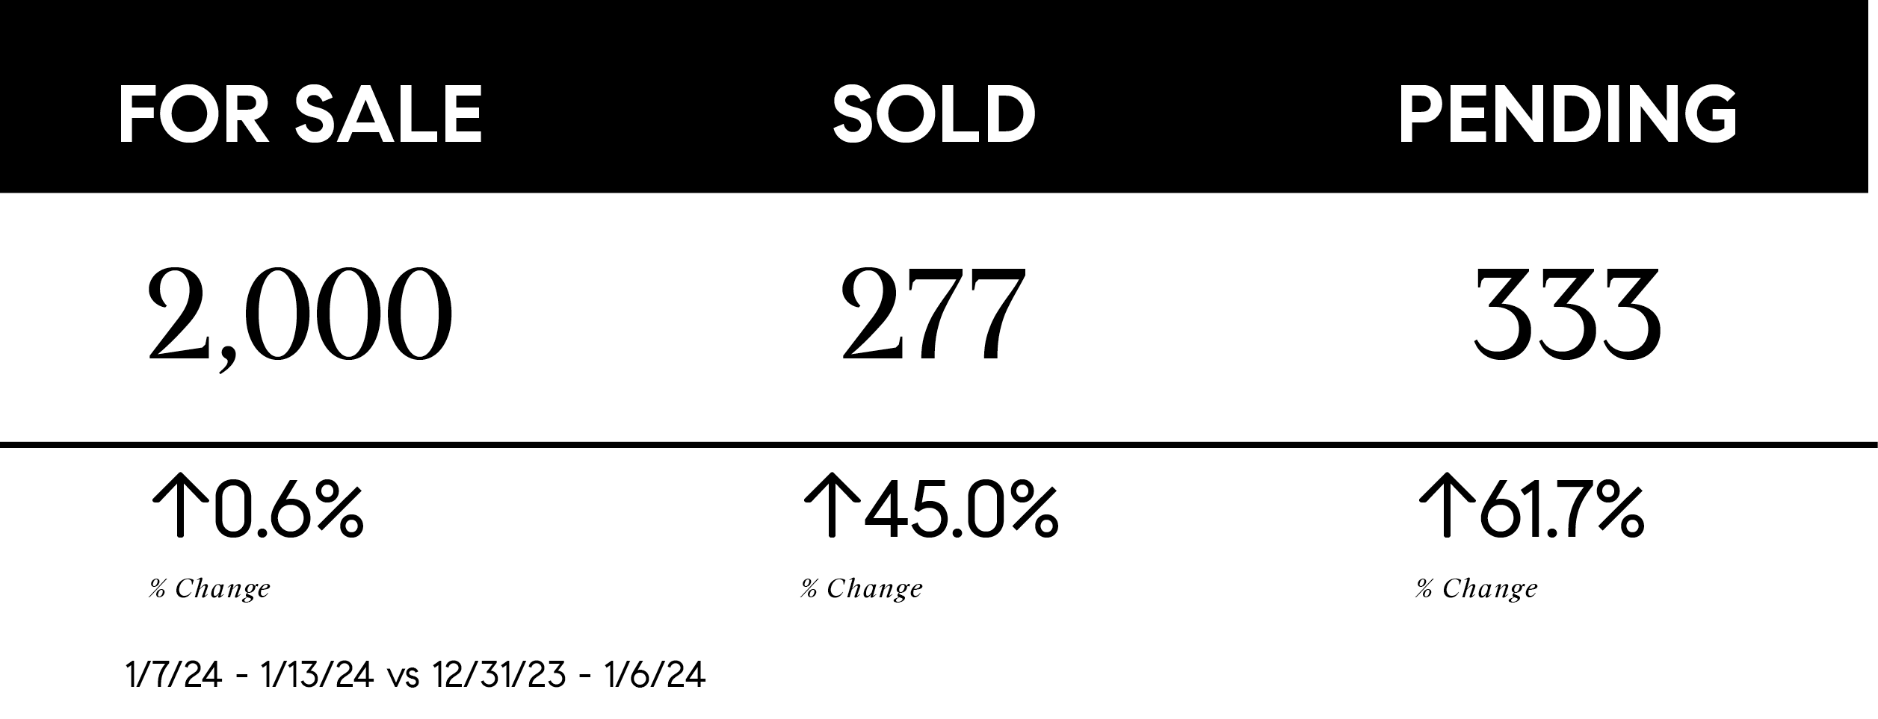Image resolution: width=1878 pixels, height=719 pixels.
Task: Click the horizontal divider line below the counts
Action: 939,446
